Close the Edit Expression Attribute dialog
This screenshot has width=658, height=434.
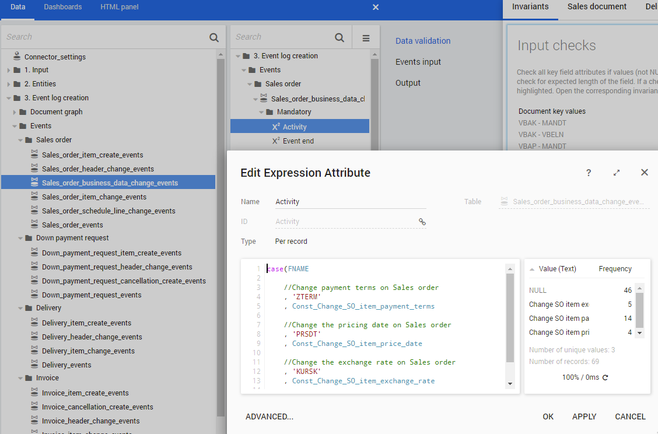(644, 172)
